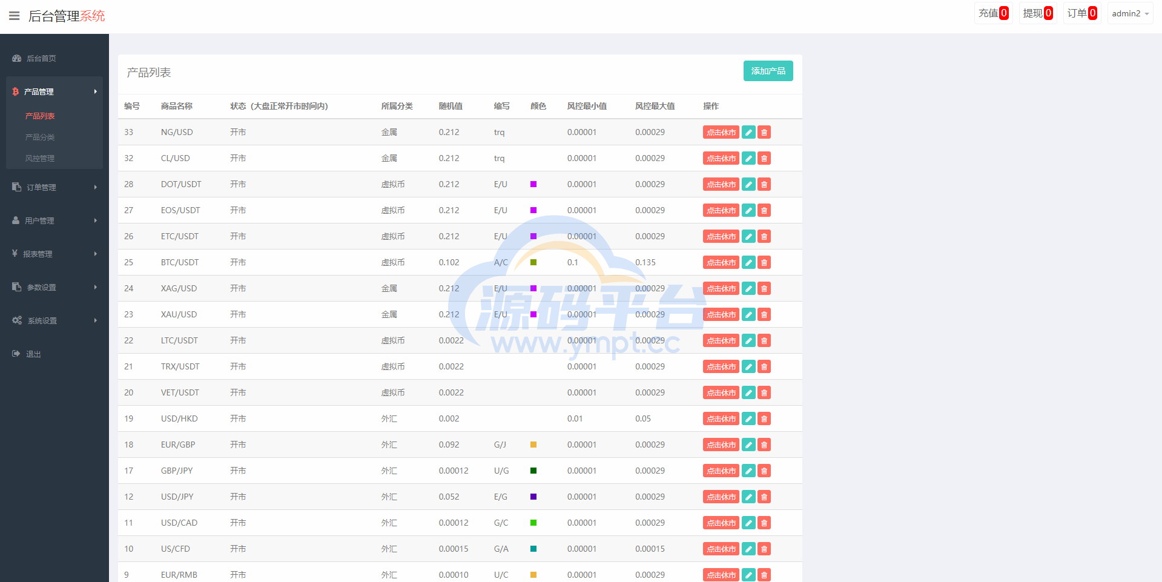1162x582 pixels.
Task: Click the US/CFD product name cell
Action: click(176, 549)
